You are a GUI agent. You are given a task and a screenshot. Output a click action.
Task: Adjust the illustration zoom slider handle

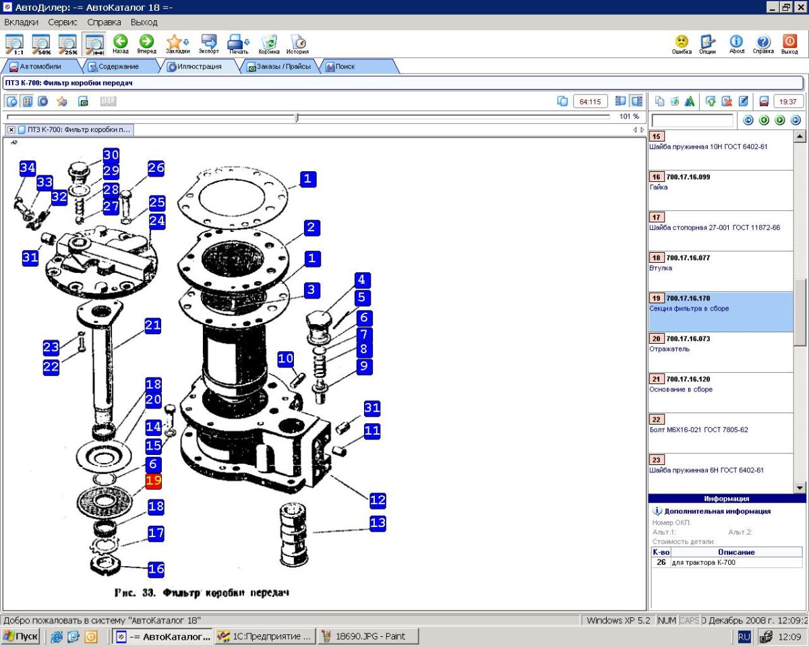[x=297, y=117]
